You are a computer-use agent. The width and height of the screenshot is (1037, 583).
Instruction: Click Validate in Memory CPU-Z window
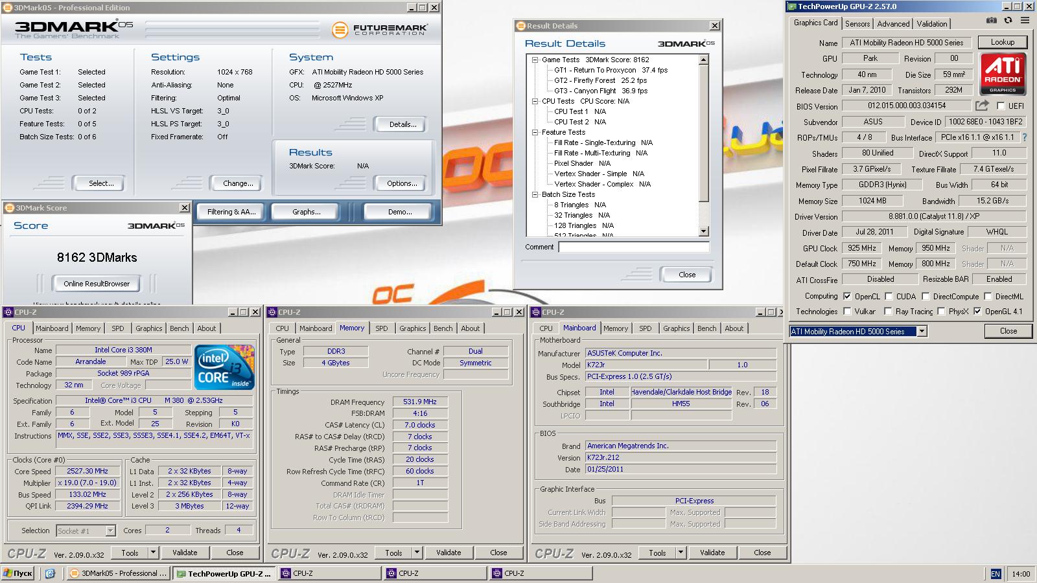pos(449,553)
